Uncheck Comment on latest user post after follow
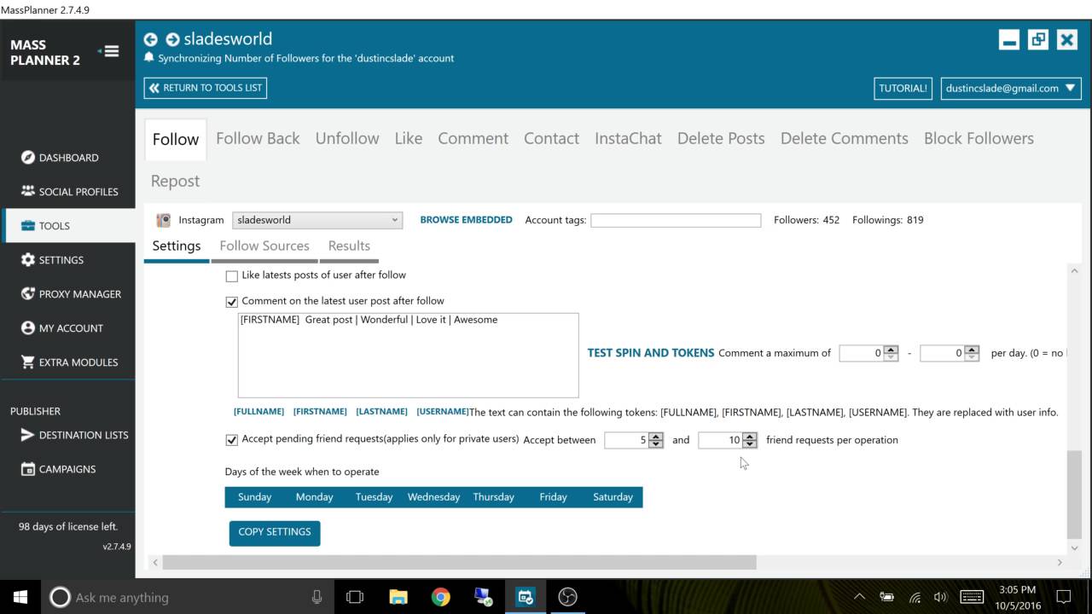Viewport: 1092px width, 614px height. (231, 302)
